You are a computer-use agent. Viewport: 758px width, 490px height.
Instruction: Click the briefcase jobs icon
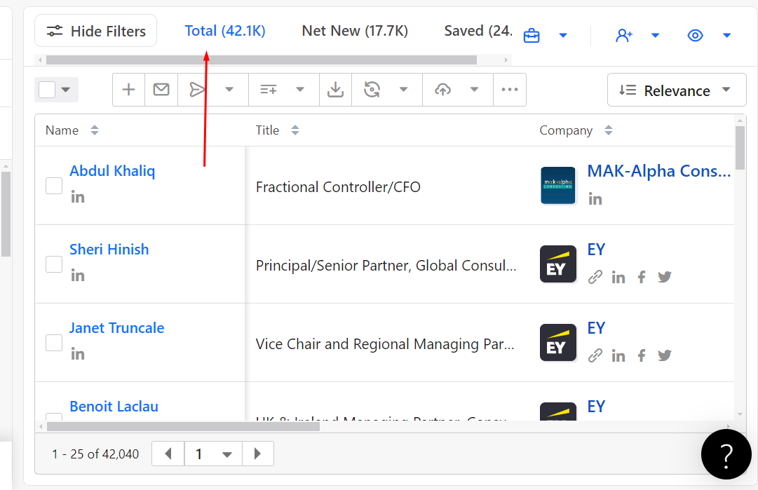(x=531, y=34)
